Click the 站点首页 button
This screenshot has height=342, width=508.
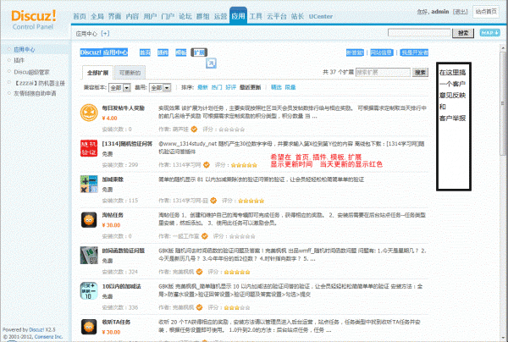486,12
